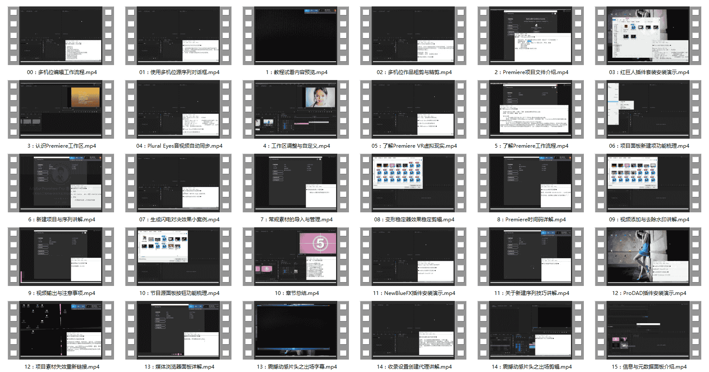Pick the thumbnail of 4:工作区调整与自定义.mp4

296,110
